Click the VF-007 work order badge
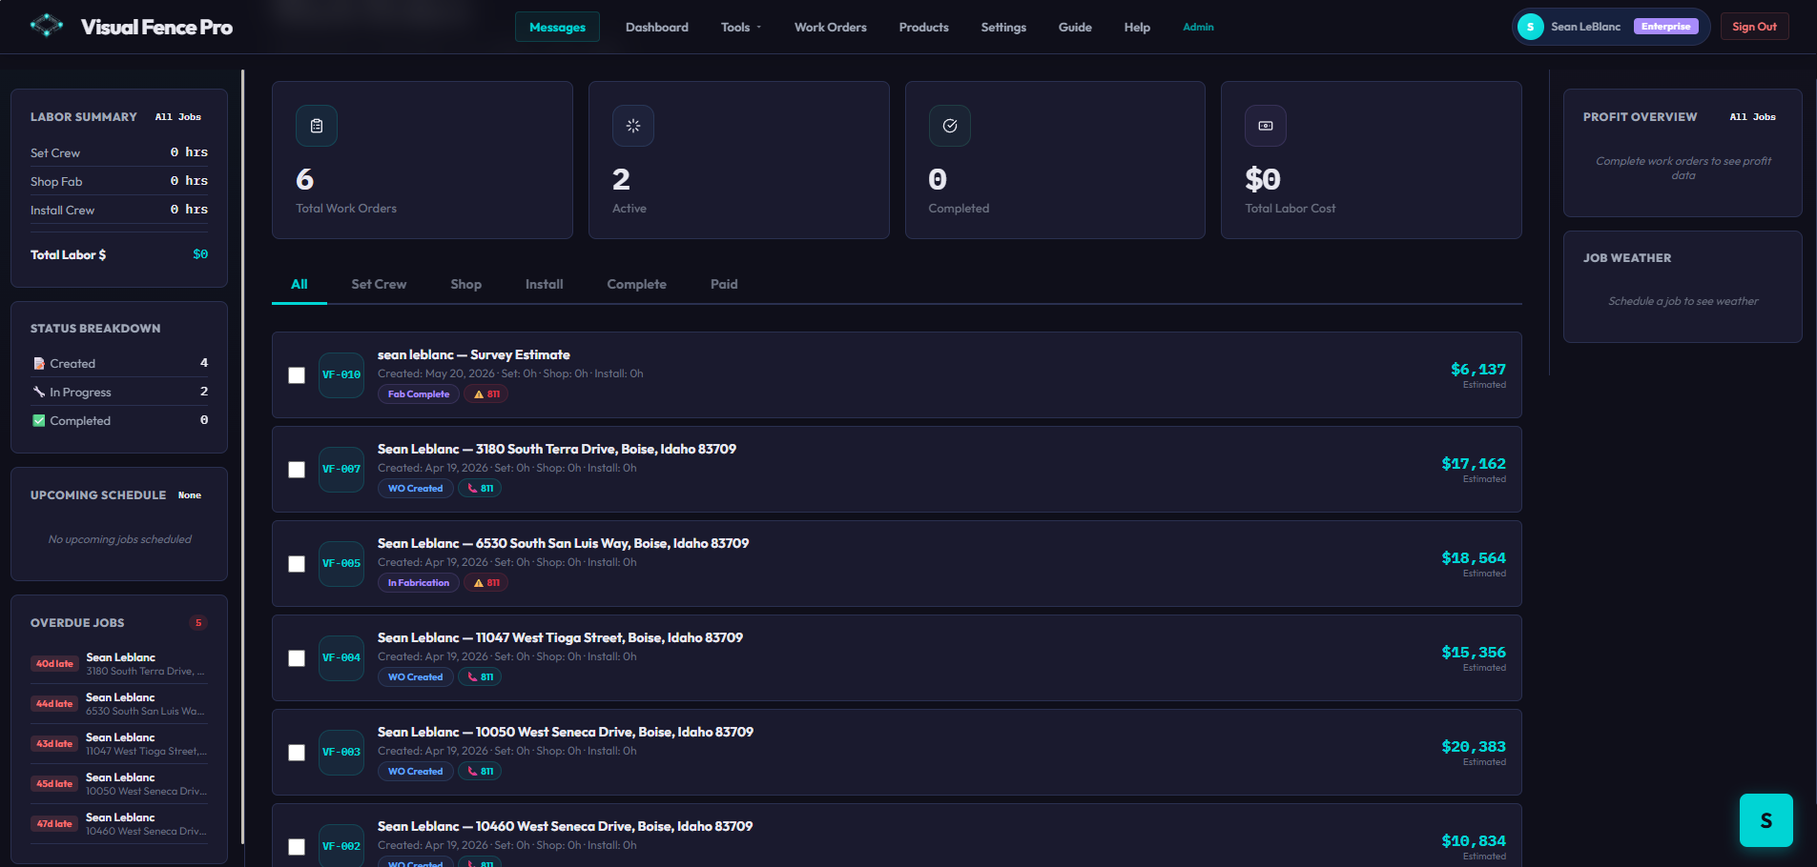The height and width of the screenshot is (867, 1817). (x=341, y=470)
